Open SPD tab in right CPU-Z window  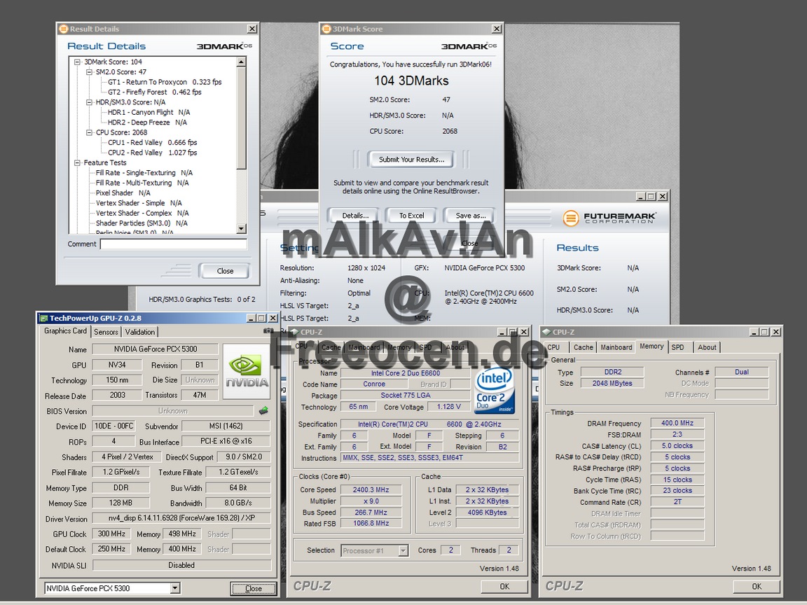(678, 347)
